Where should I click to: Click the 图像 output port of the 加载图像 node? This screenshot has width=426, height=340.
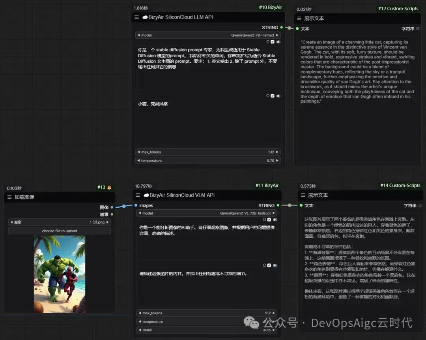112,207
